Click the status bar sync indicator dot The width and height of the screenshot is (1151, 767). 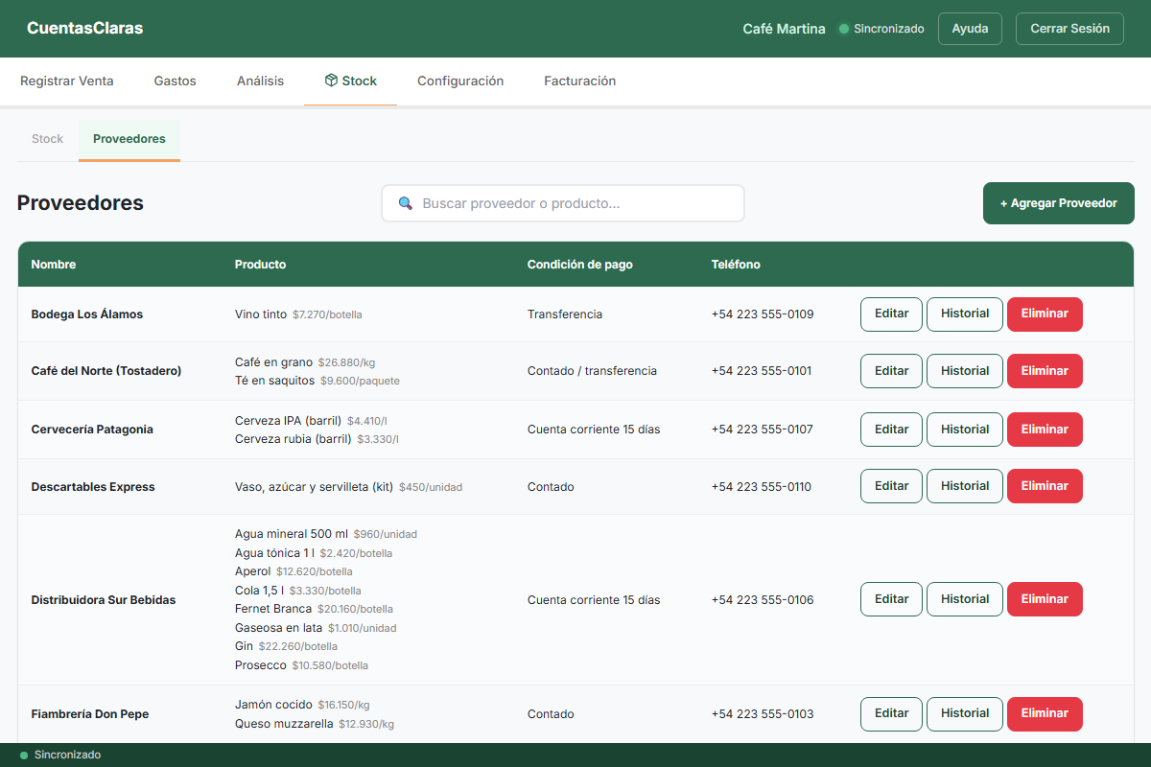[x=24, y=755]
